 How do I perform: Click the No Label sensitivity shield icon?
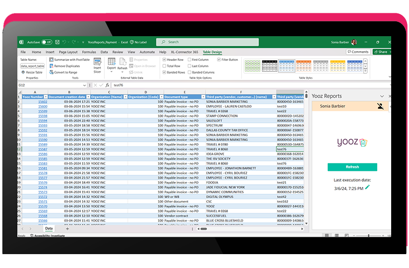tap(132, 42)
